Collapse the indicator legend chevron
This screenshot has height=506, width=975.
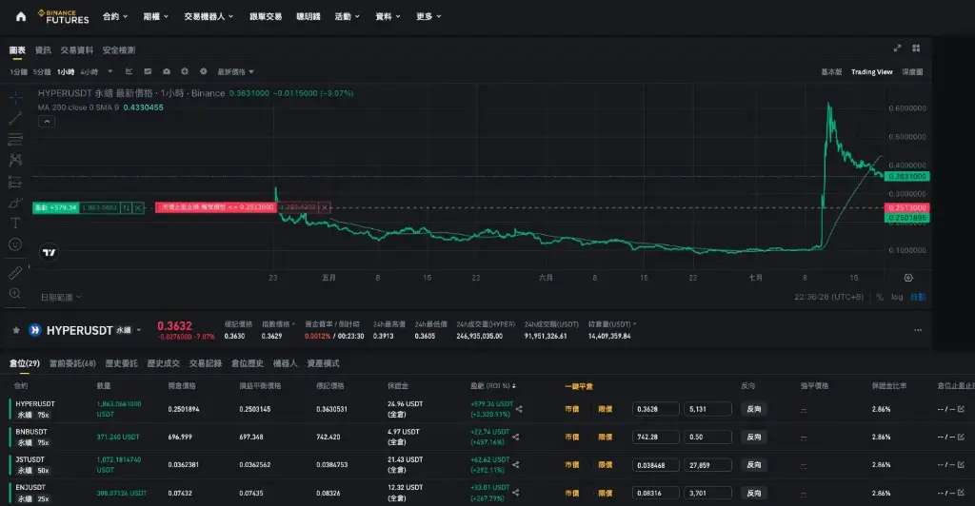tap(47, 122)
